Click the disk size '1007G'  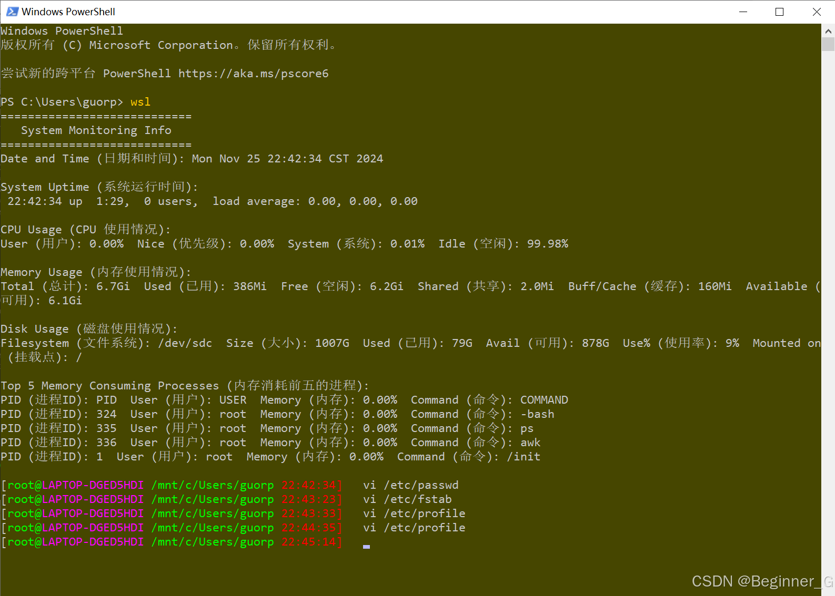(x=332, y=343)
